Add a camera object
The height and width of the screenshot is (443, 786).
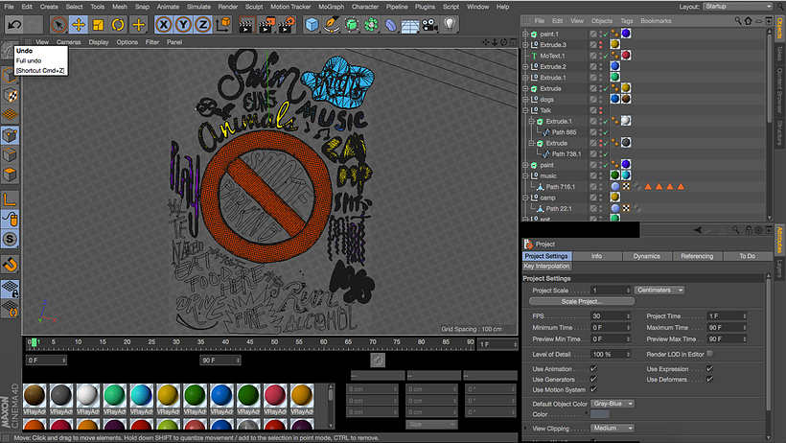point(429,24)
